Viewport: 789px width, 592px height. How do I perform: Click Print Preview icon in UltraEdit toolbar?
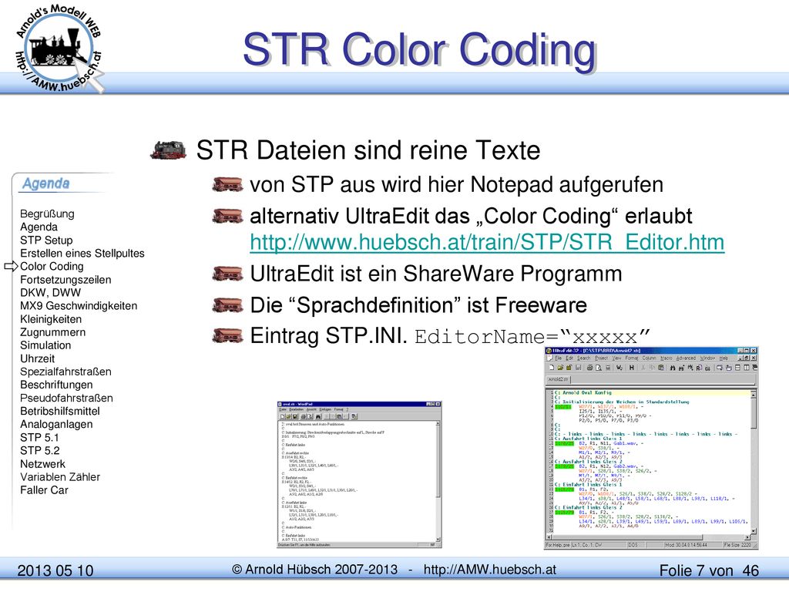pyautogui.click(x=599, y=368)
